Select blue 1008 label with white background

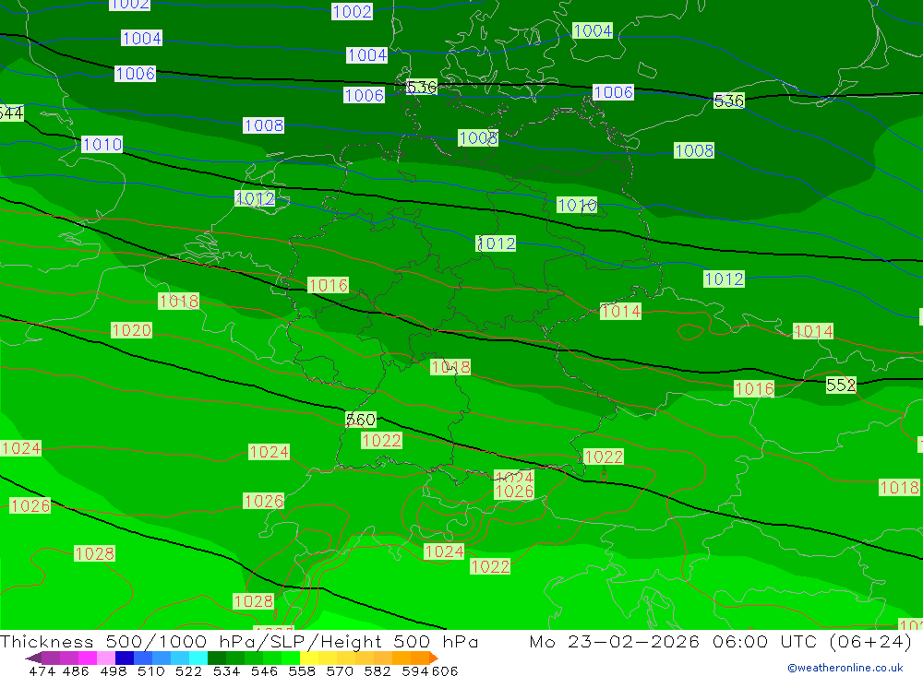[x=263, y=125]
